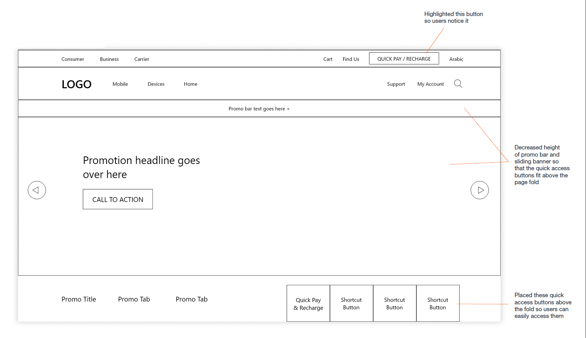Switch language to Arabic
This screenshot has height=338, width=586.
coord(456,59)
